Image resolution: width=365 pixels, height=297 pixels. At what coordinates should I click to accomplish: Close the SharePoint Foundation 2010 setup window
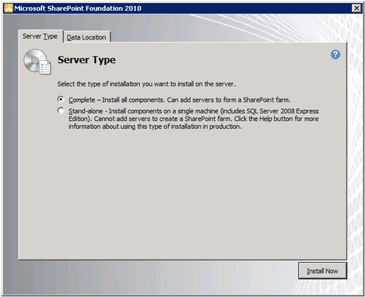[x=356, y=8]
